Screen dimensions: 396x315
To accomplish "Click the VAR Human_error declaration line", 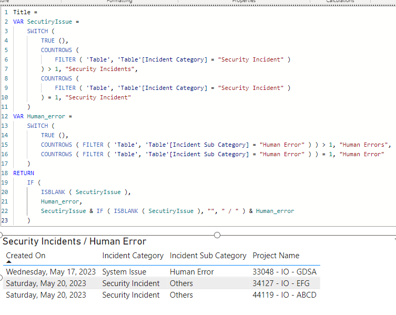I will [43, 116].
